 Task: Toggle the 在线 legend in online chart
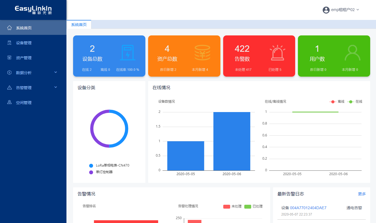[x=355, y=102]
